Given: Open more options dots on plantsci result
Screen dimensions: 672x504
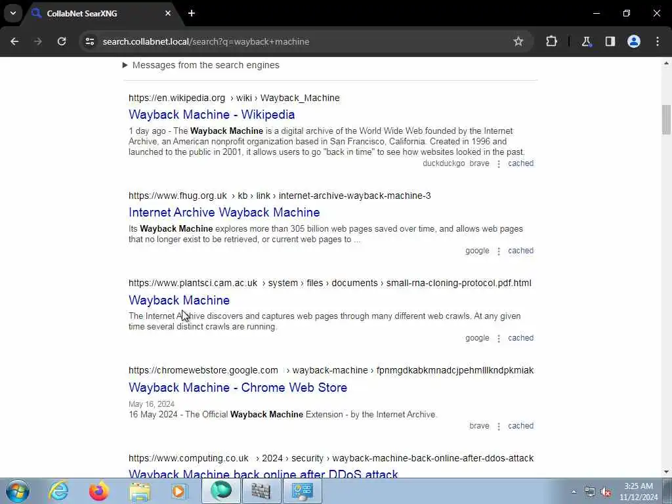Looking at the screenshot, I should 499,339.
